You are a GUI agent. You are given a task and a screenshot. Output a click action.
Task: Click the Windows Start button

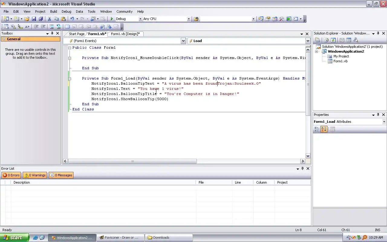(15, 237)
